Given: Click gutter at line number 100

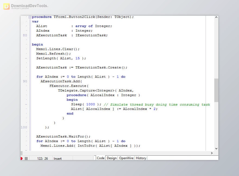Looking at the screenshot, I should point(24,127).
